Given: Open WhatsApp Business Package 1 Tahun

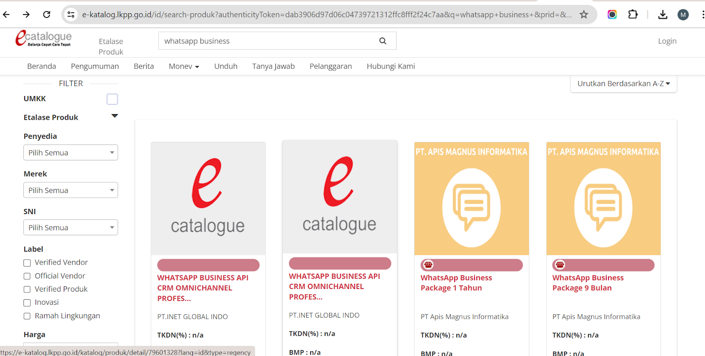Looking at the screenshot, I should pos(456,283).
